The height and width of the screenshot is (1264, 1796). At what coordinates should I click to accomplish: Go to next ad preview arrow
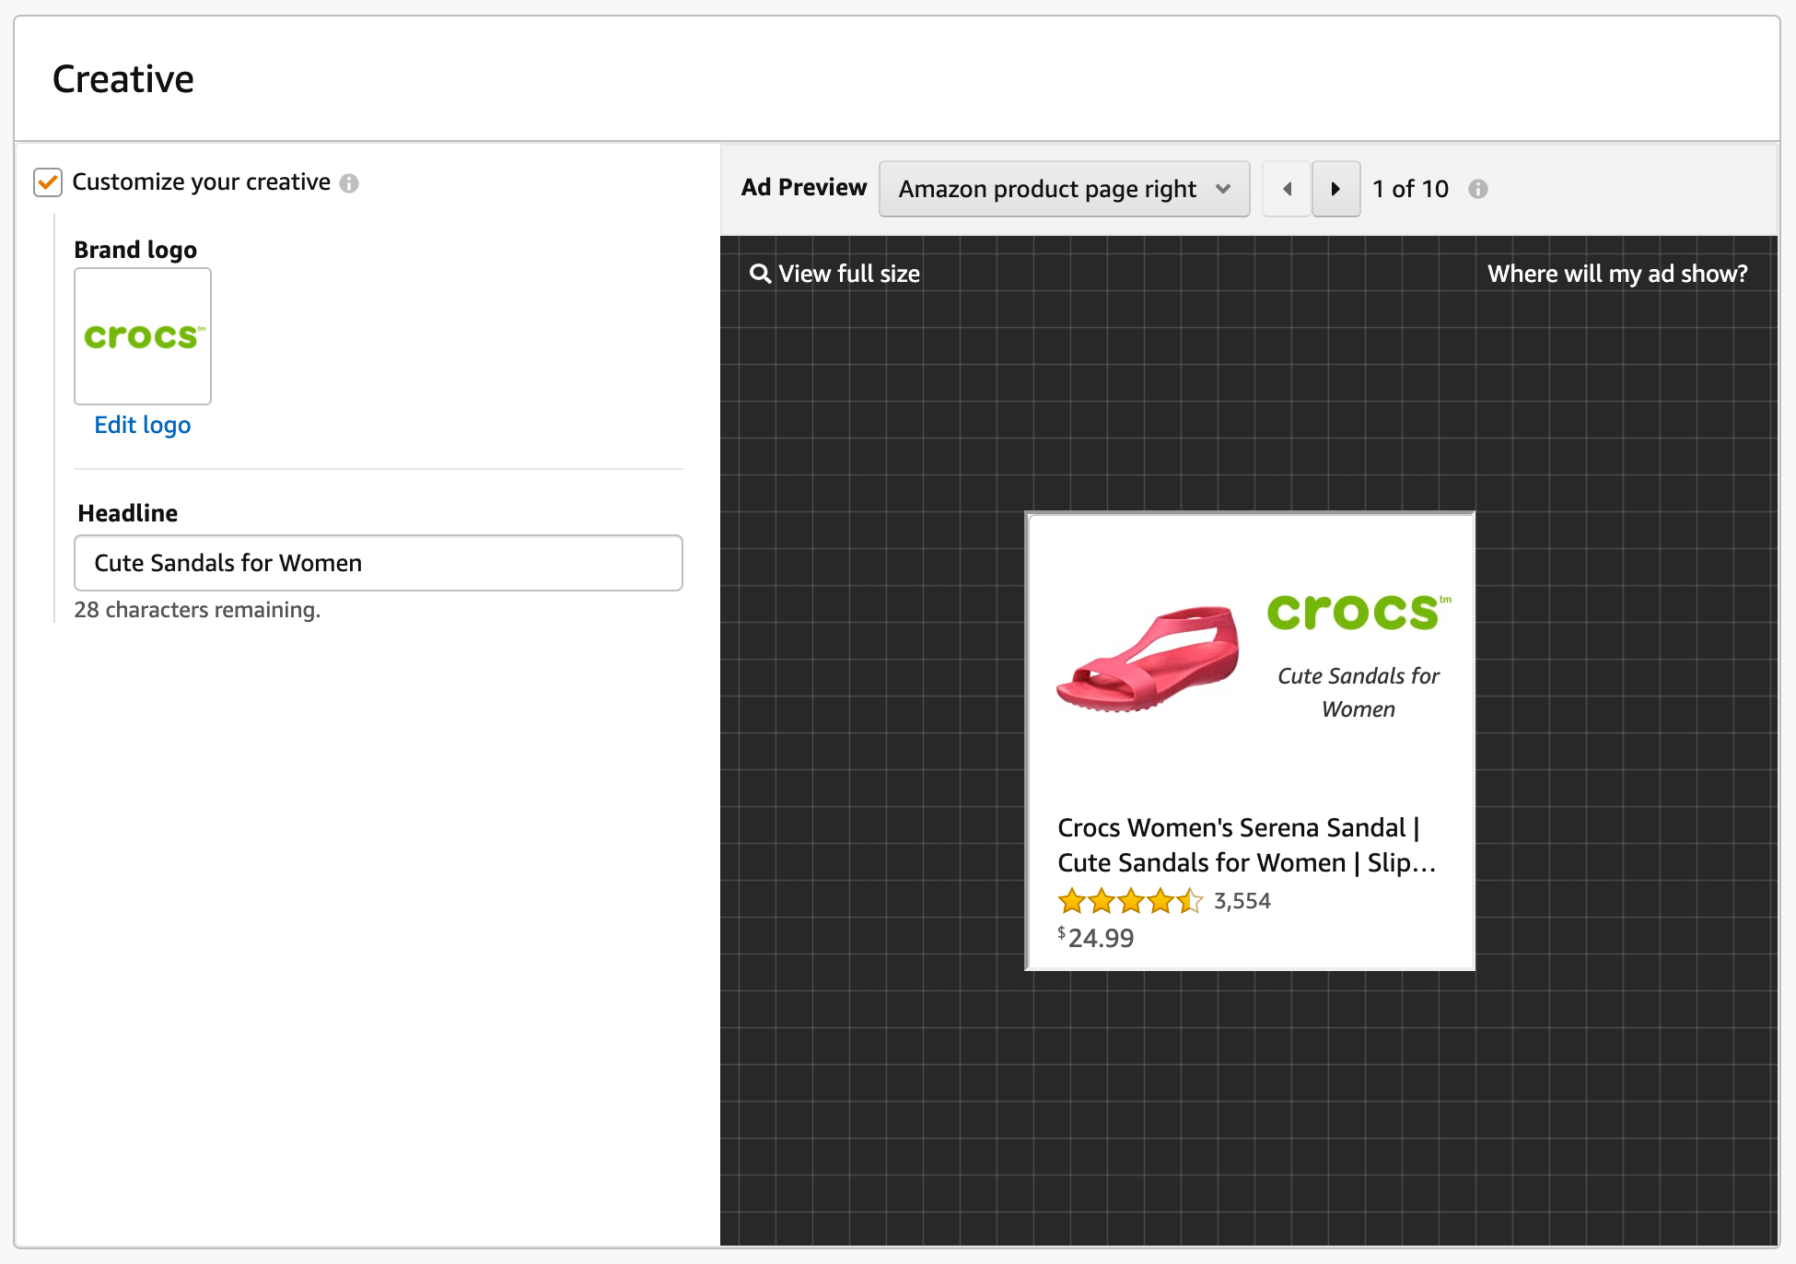(x=1335, y=189)
